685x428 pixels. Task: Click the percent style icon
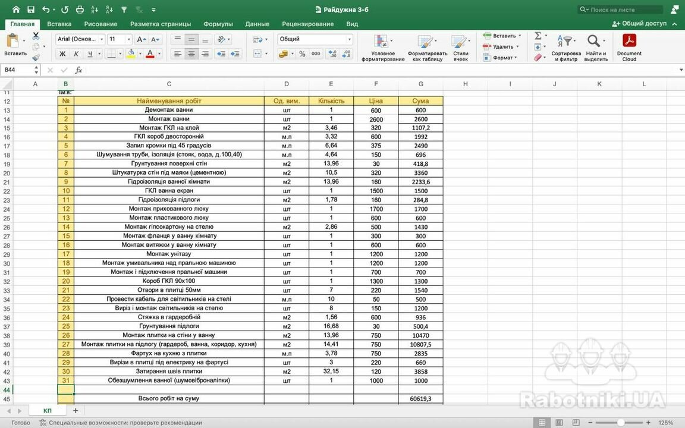(x=302, y=53)
